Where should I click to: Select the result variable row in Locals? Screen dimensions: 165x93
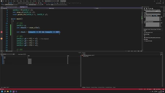[40, 58]
